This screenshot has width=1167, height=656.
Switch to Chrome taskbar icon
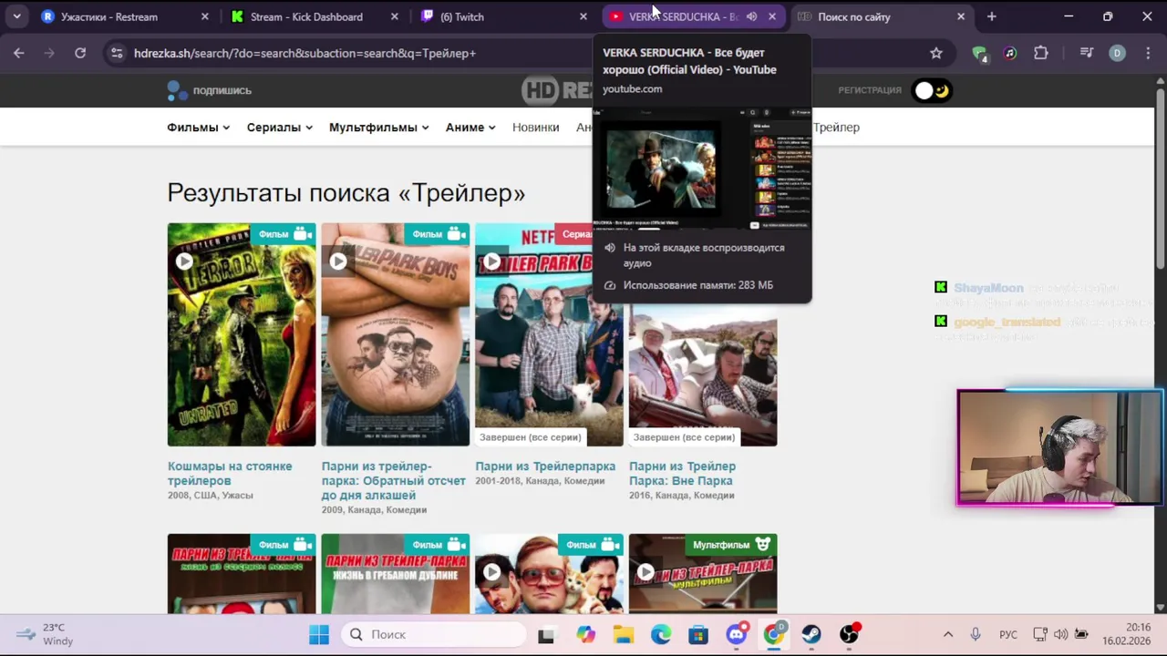coord(774,634)
